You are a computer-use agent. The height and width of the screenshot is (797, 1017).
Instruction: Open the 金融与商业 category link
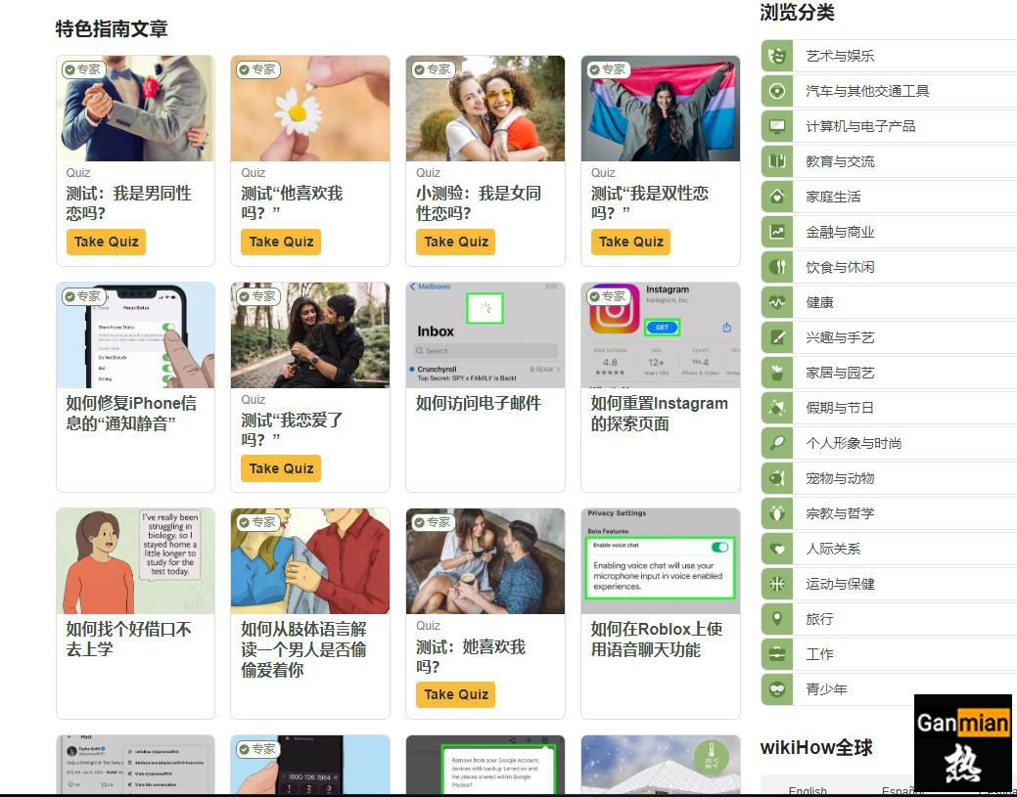click(840, 232)
